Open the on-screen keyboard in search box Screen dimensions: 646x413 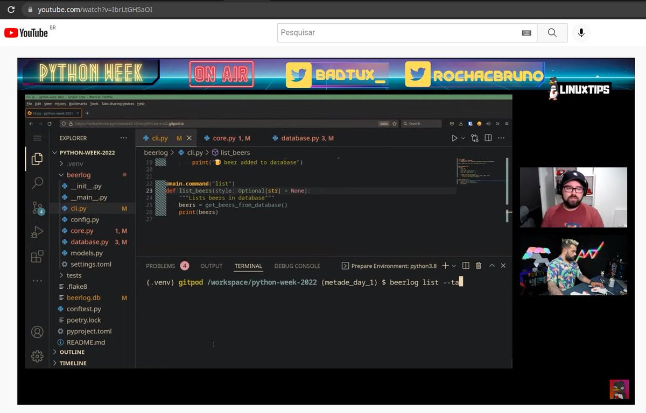tap(526, 33)
